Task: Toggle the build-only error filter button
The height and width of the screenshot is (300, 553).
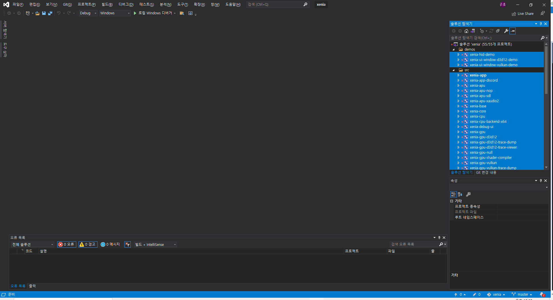Action: [x=128, y=244]
